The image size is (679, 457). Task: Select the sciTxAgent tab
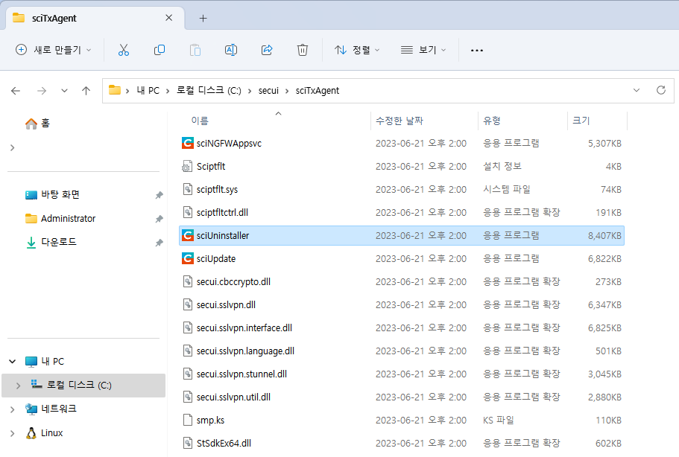pos(95,18)
